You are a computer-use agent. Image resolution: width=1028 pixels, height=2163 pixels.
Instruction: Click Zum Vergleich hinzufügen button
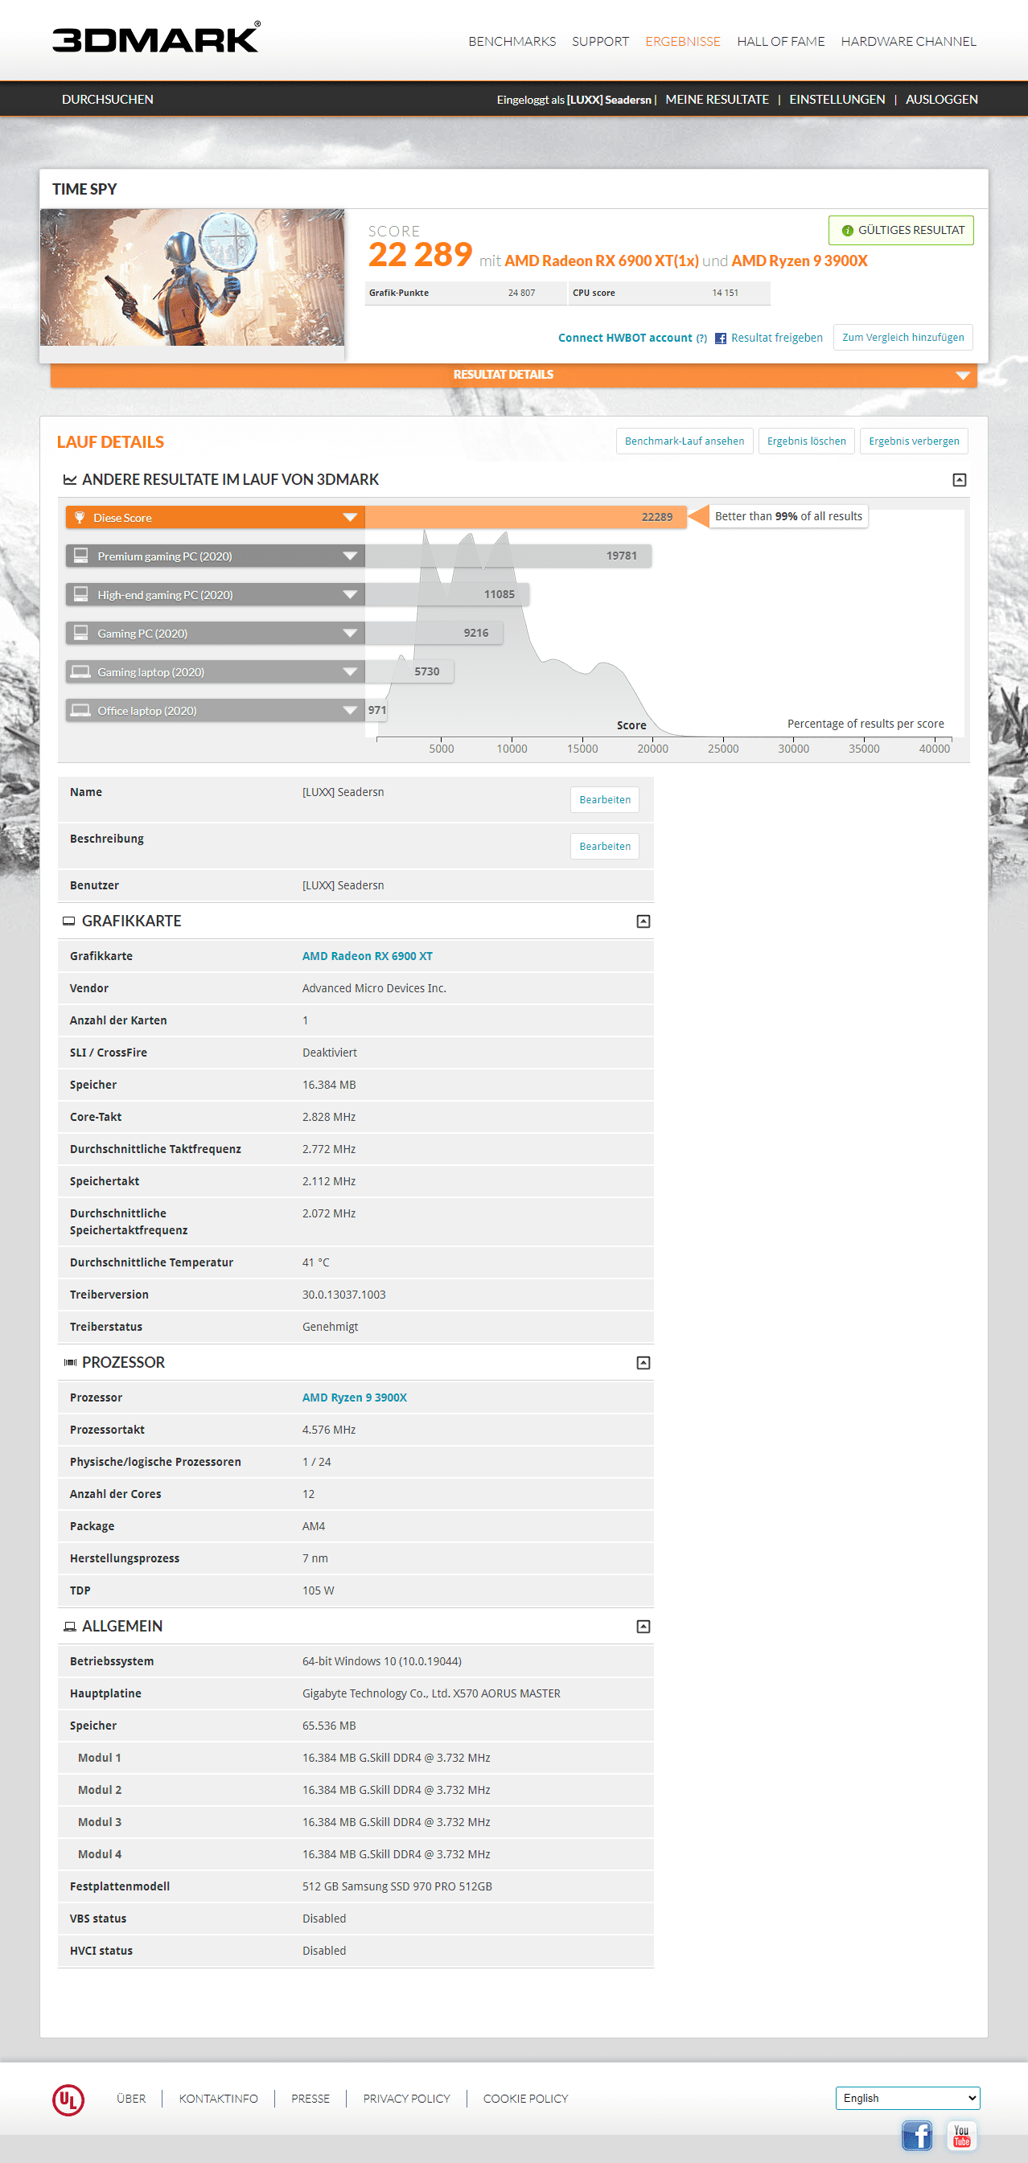point(902,337)
